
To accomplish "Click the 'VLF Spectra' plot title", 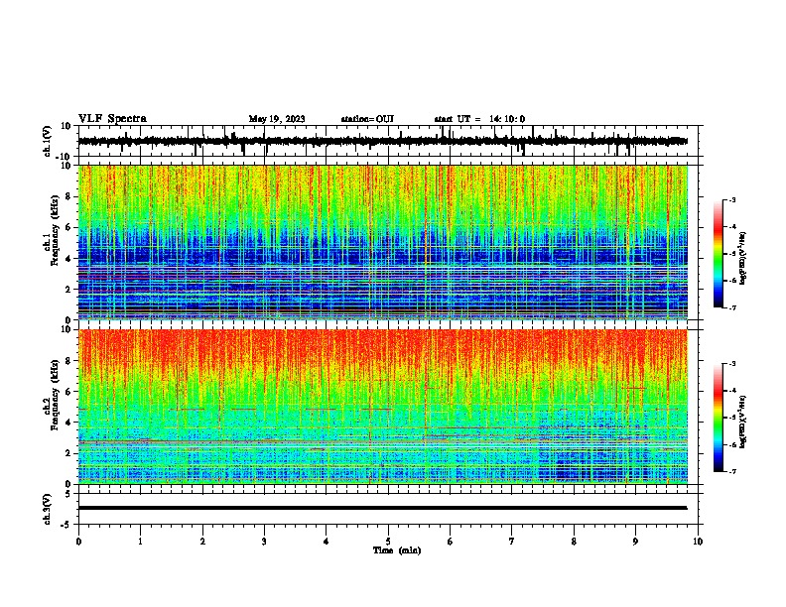I will [x=112, y=119].
